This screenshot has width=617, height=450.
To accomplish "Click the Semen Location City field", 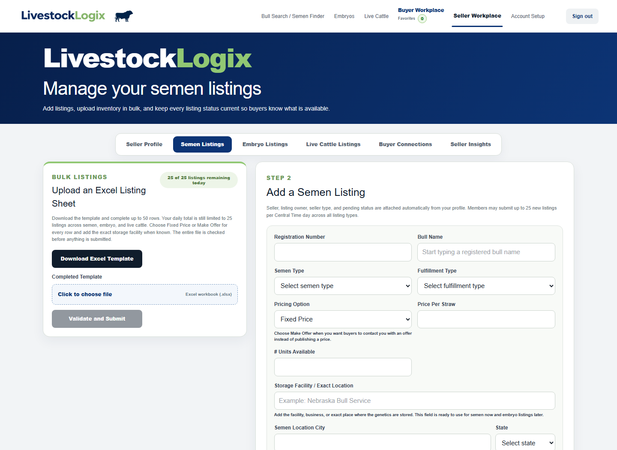I will (x=383, y=442).
